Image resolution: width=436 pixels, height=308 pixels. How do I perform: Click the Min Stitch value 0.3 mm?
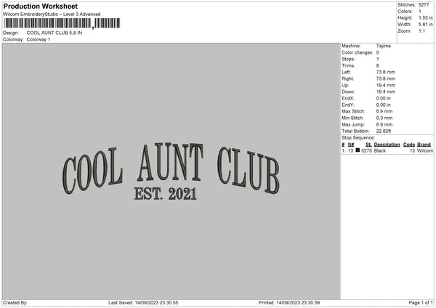pos(384,118)
